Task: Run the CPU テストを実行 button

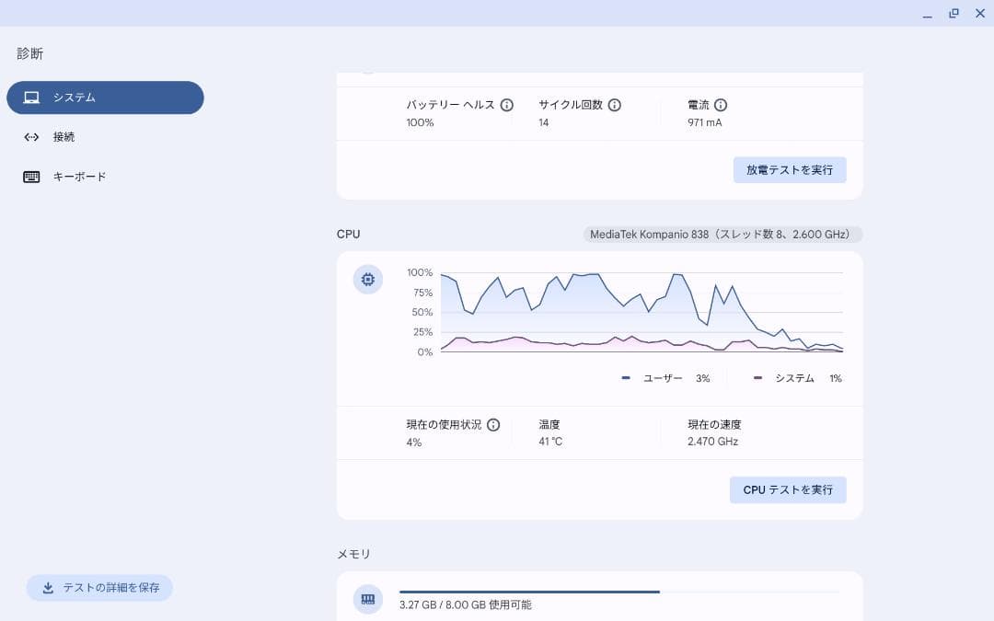Action: [788, 489]
